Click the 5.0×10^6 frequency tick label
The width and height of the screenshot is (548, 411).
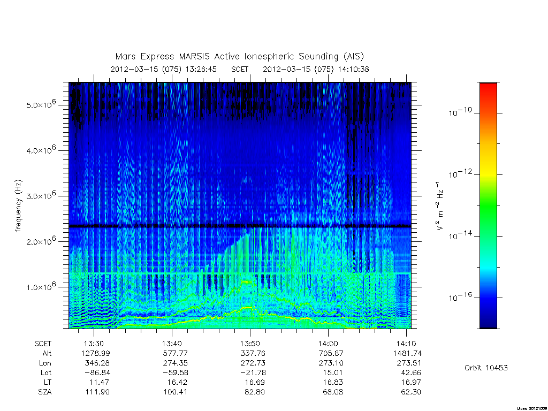(x=41, y=104)
